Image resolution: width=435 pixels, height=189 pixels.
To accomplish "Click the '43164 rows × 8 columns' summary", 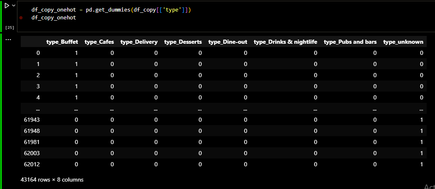I will point(52,180).
